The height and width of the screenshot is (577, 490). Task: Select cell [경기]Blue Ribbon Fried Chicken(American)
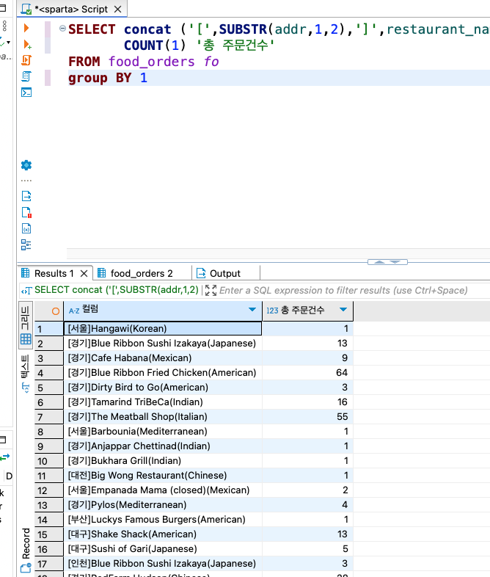tap(163, 372)
